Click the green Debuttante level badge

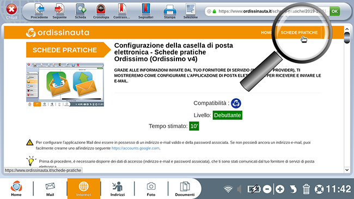point(227,115)
